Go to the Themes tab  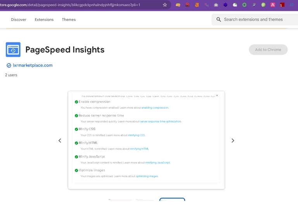tap(69, 19)
